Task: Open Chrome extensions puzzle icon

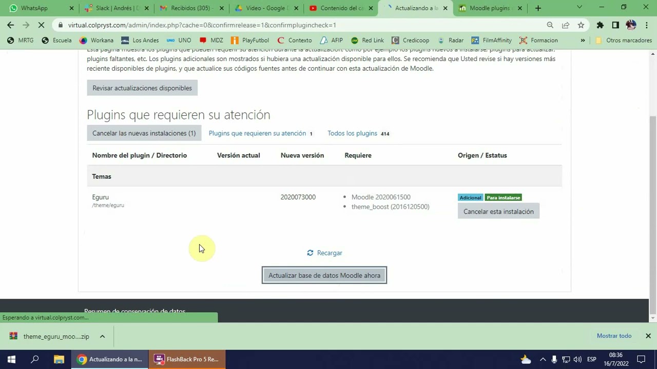Action: [x=600, y=25]
